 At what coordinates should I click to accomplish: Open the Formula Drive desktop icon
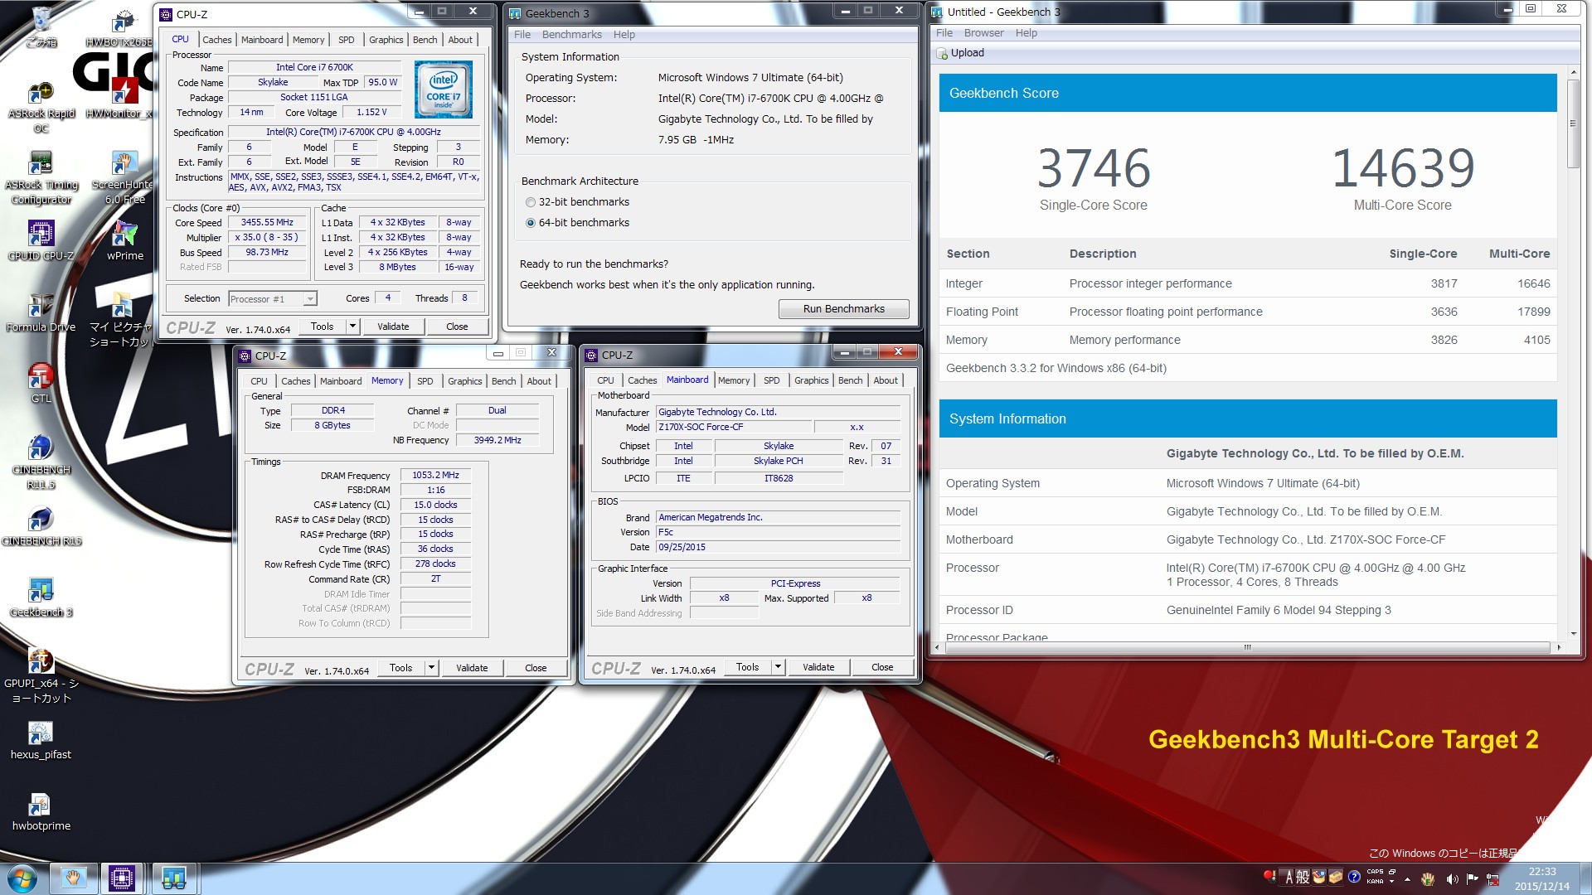[x=41, y=312]
